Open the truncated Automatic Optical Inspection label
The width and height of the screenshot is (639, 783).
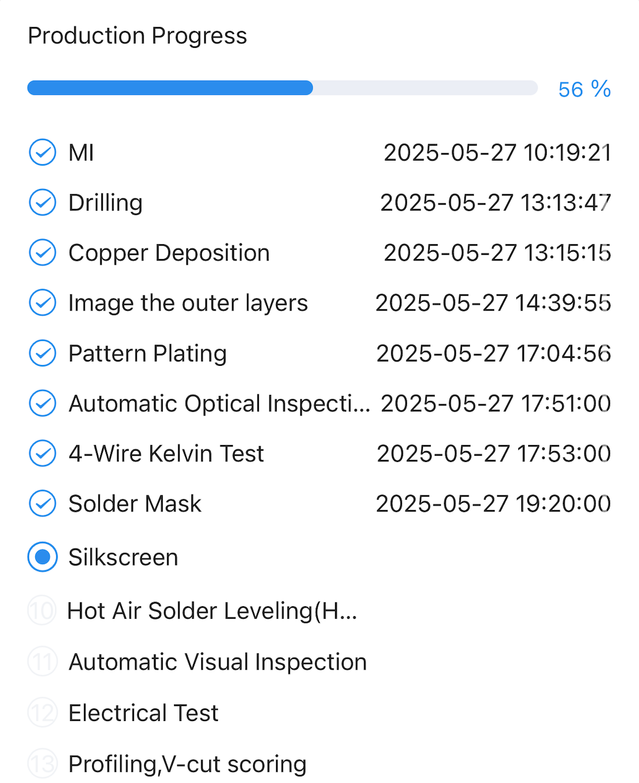219,404
